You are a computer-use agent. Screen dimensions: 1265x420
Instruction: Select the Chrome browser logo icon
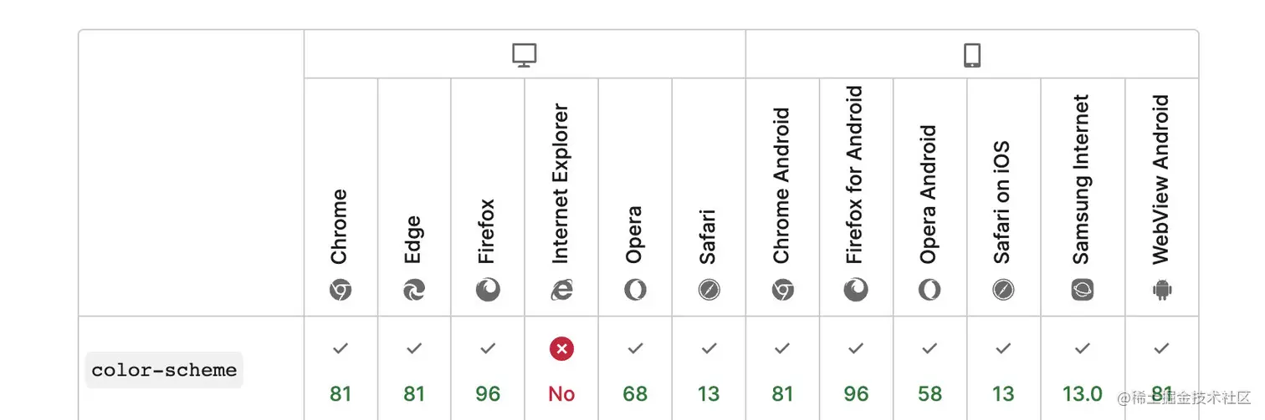click(340, 290)
